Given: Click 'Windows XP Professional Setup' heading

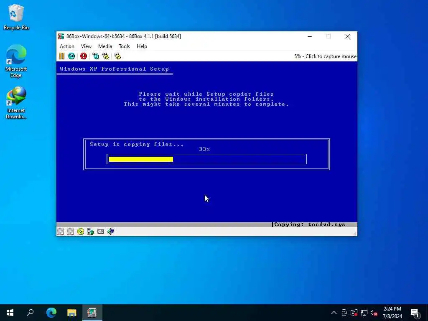Looking at the screenshot, I should coord(114,69).
